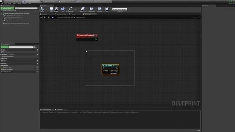Collapse the CapsuleComponent tree node
This screenshot has width=235, height=132.
(x=2, y=13)
